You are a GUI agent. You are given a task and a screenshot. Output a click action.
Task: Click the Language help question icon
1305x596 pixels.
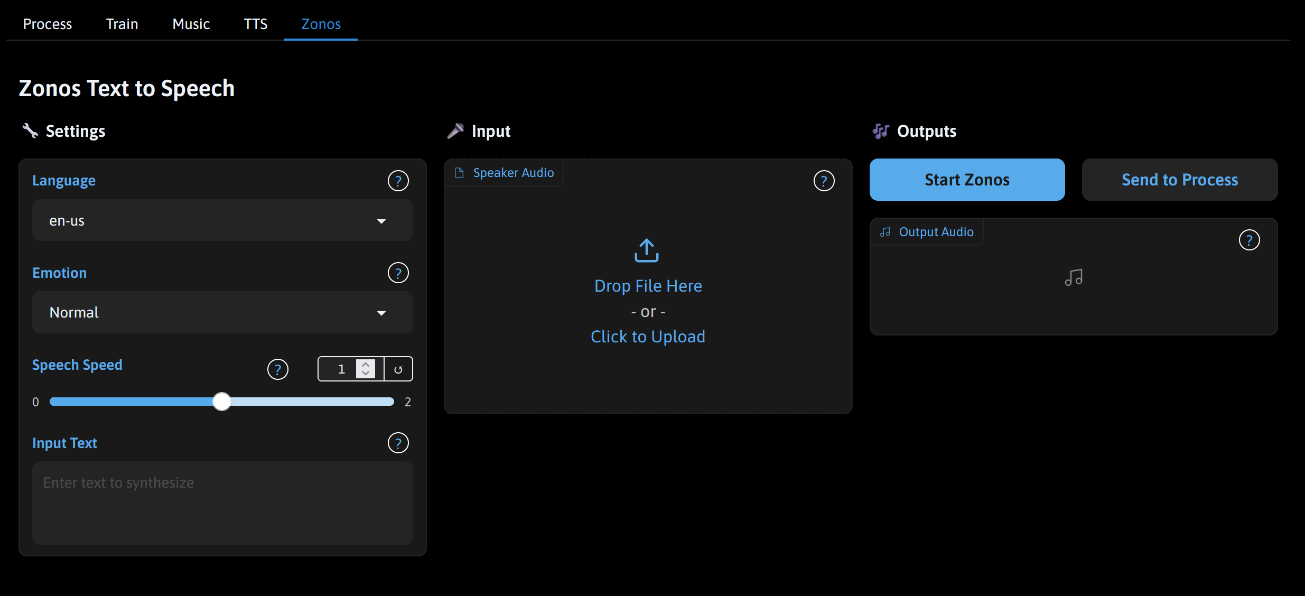point(398,181)
